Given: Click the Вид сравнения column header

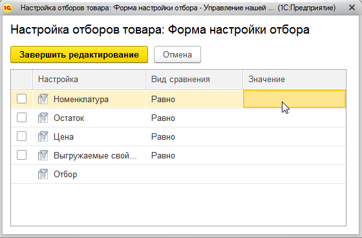Looking at the screenshot, I should (x=194, y=80).
